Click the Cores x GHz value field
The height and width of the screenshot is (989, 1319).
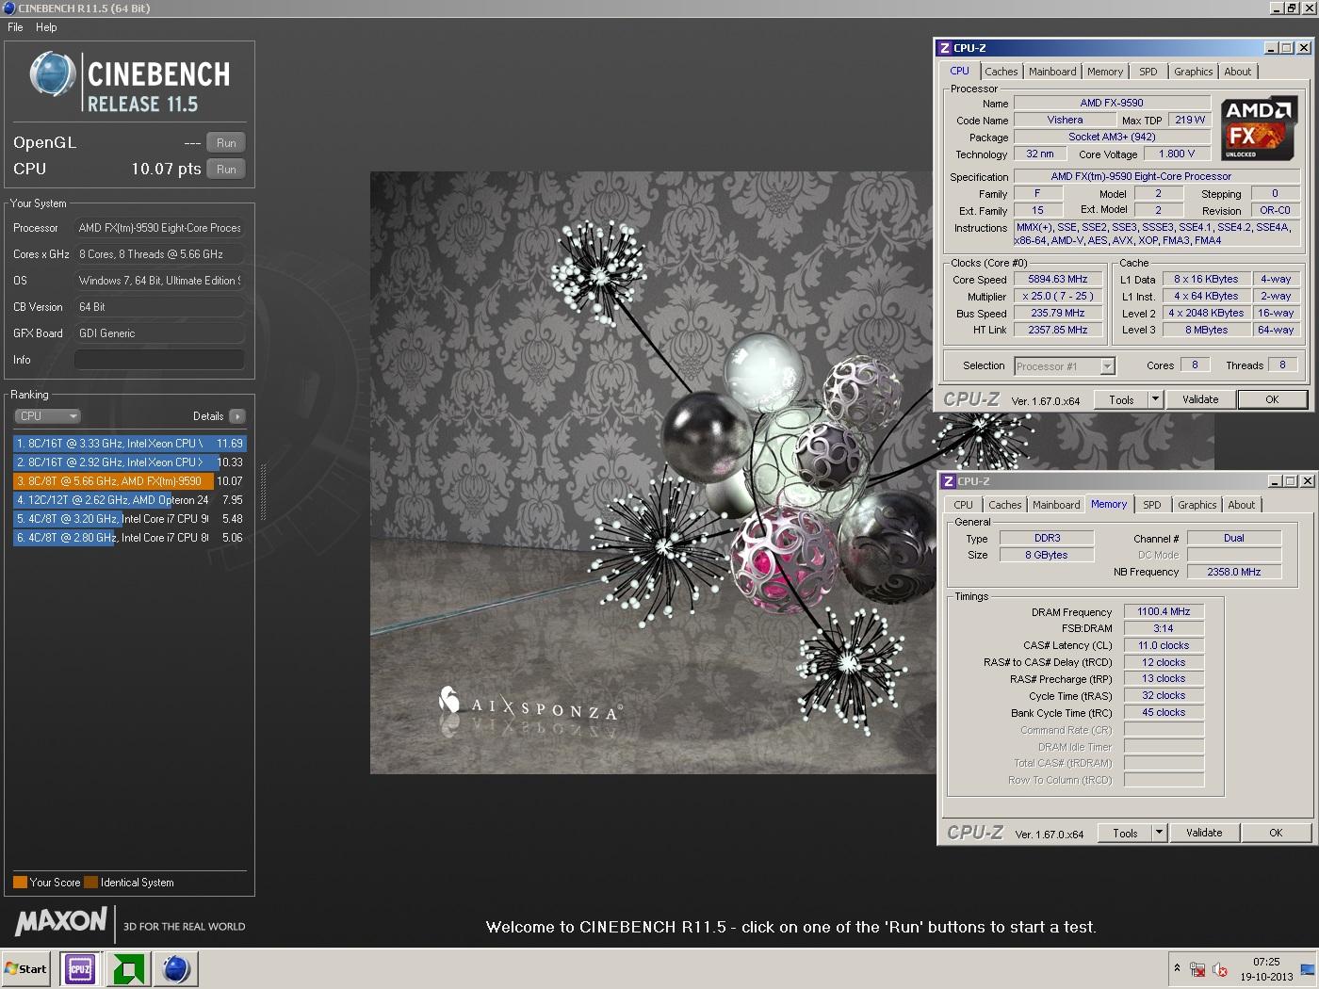click(x=159, y=254)
